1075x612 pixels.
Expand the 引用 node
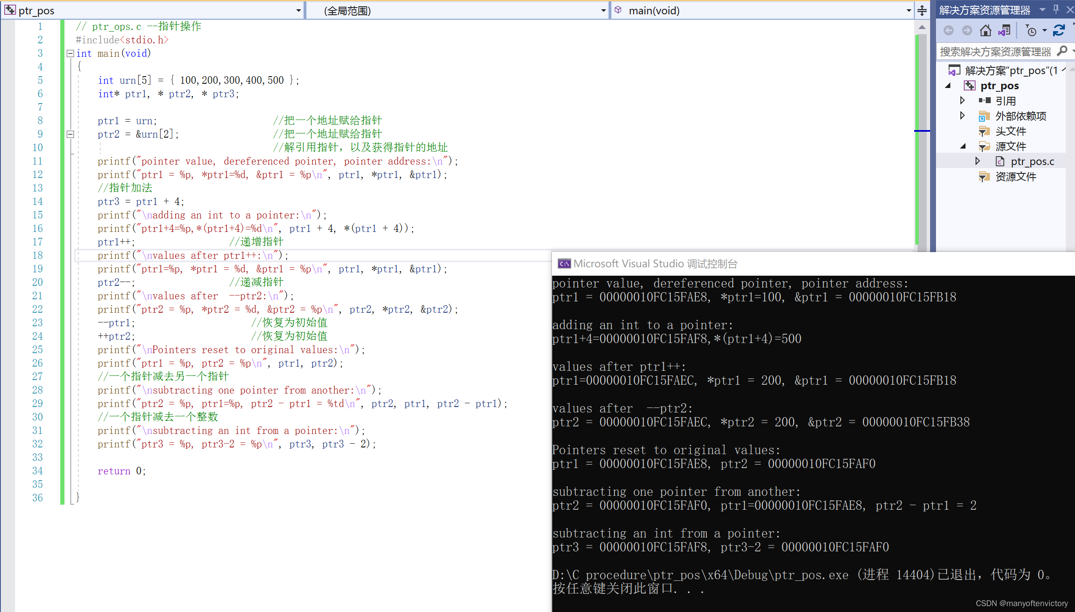pos(962,101)
